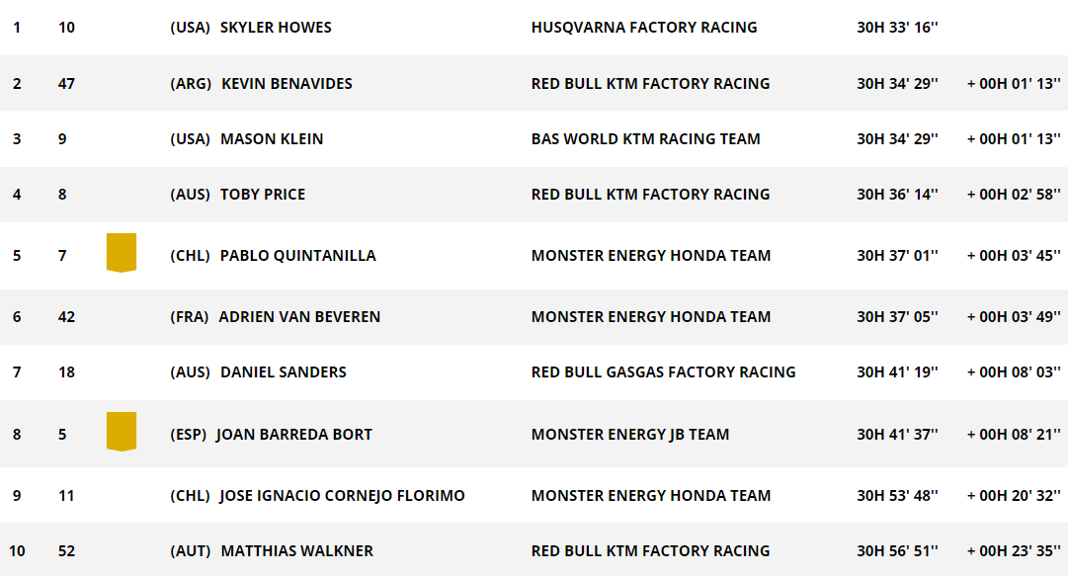
Task: Click Skyler Howes' total time 30H 33' 16''
Action: click(x=897, y=28)
